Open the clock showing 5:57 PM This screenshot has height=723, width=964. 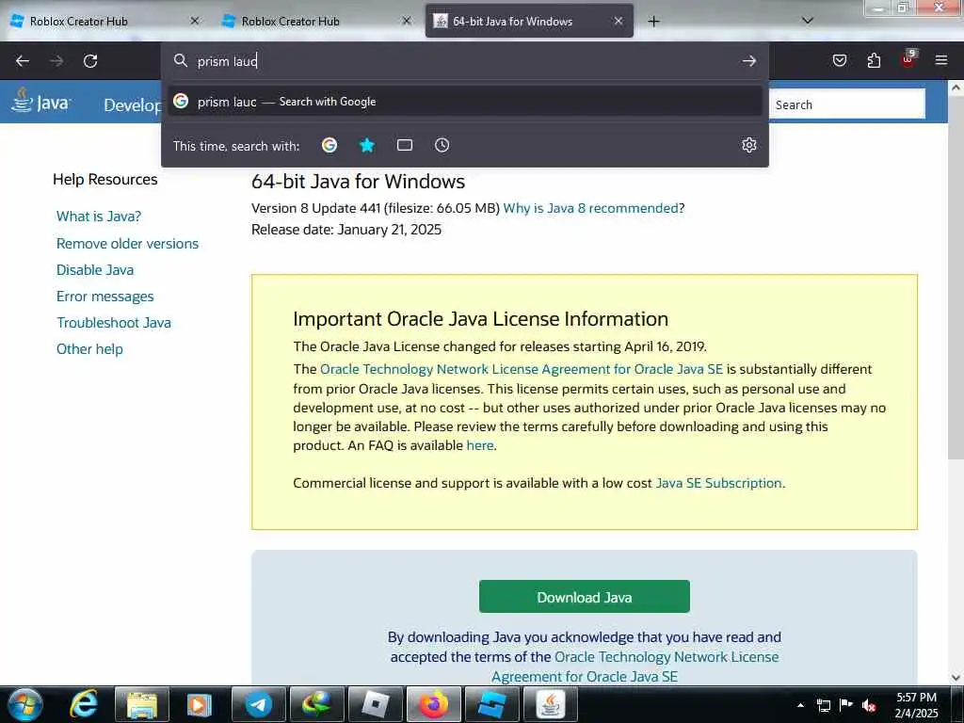[916, 705]
